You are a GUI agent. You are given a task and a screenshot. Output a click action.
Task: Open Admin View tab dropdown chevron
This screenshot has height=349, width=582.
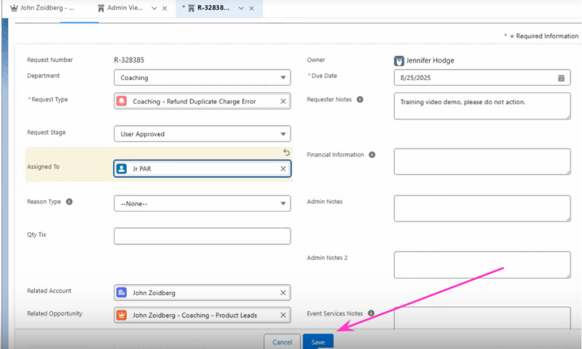(154, 8)
